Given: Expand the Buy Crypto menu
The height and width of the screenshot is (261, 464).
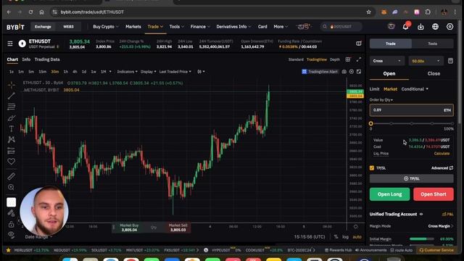Looking at the screenshot, I should (106, 27).
